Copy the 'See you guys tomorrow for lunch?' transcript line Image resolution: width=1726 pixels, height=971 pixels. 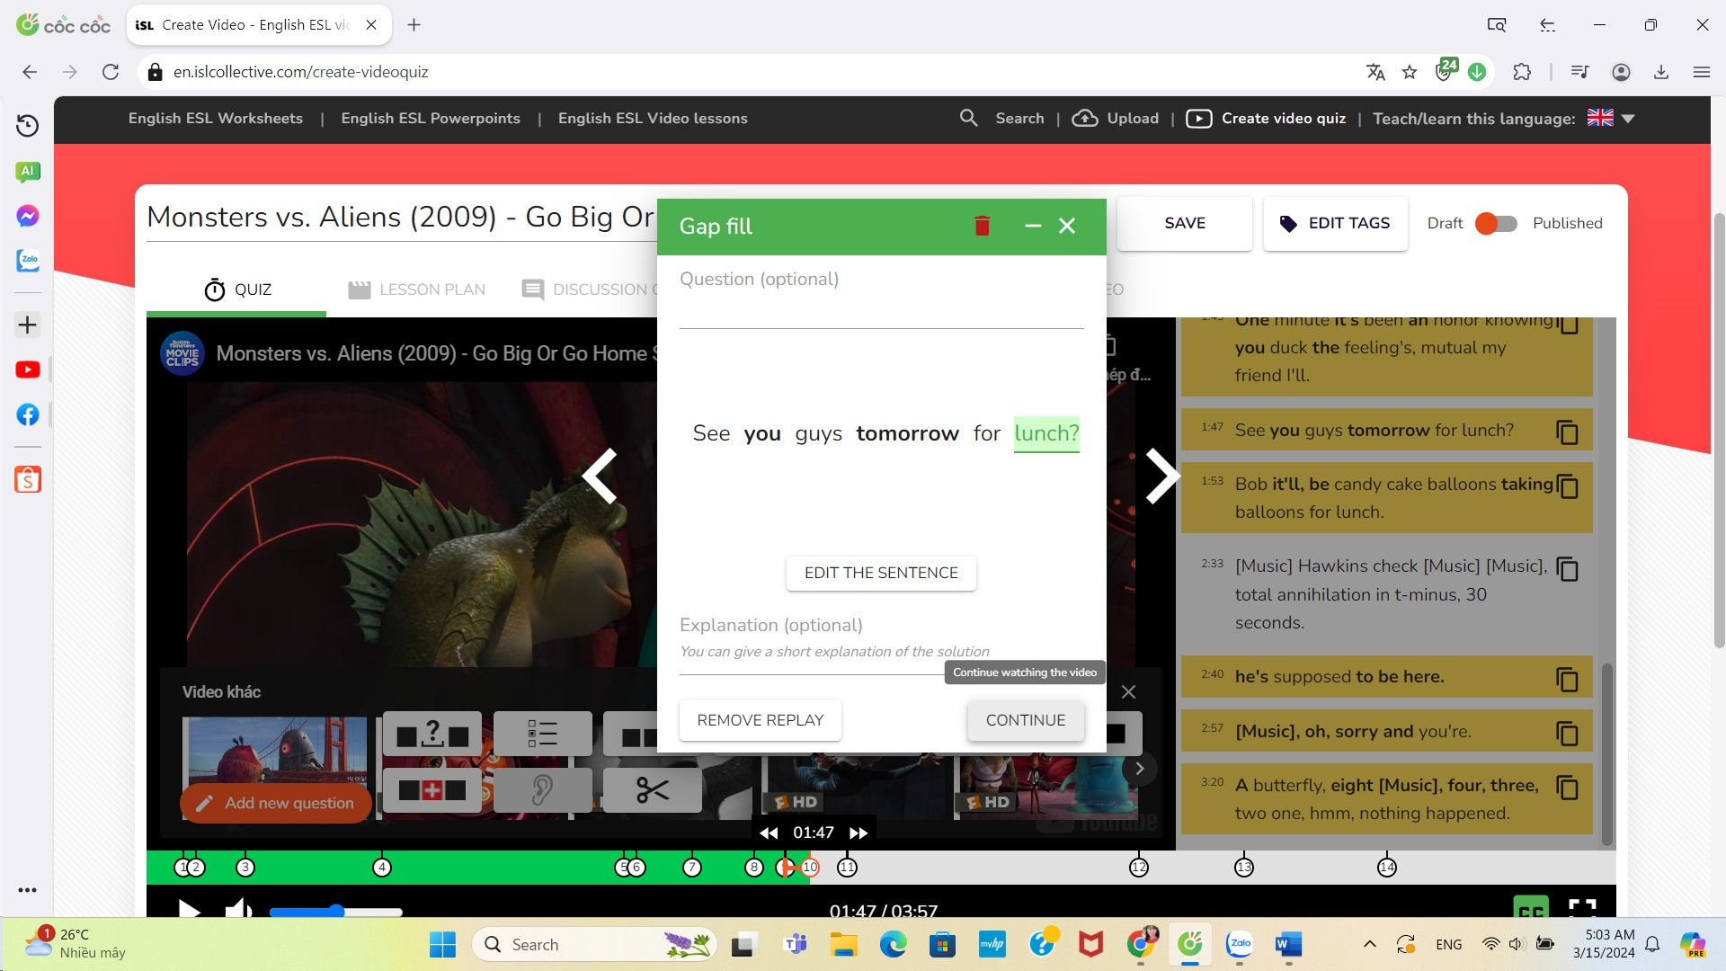(x=1567, y=432)
